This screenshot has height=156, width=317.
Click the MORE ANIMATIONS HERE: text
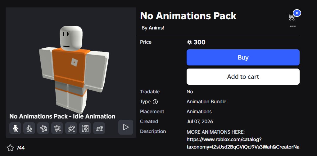[x=215, y=132]
